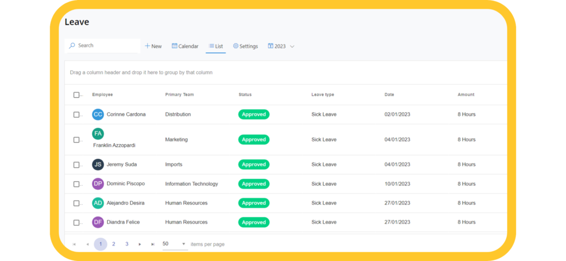The height and width of the screenshot is (261, 566).
Task: Go to the first page arrow
Action: point(74,245)
